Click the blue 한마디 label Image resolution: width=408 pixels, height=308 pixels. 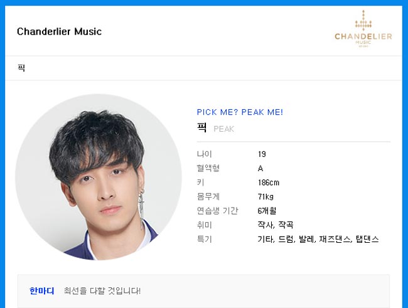pyautogui.click(x=42, y=290)
